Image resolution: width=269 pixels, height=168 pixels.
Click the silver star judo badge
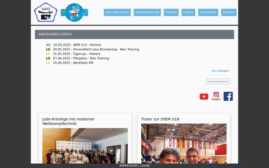74,13
